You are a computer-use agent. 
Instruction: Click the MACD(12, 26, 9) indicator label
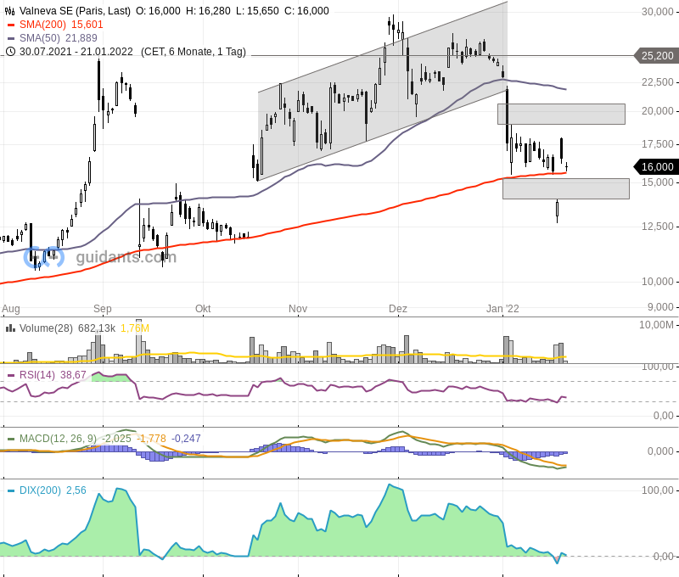[58, 439]
